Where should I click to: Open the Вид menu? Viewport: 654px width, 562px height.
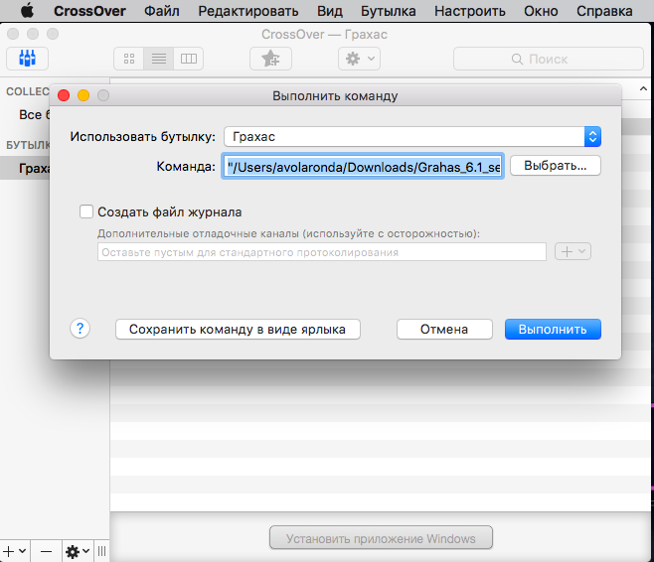[330, 11]
